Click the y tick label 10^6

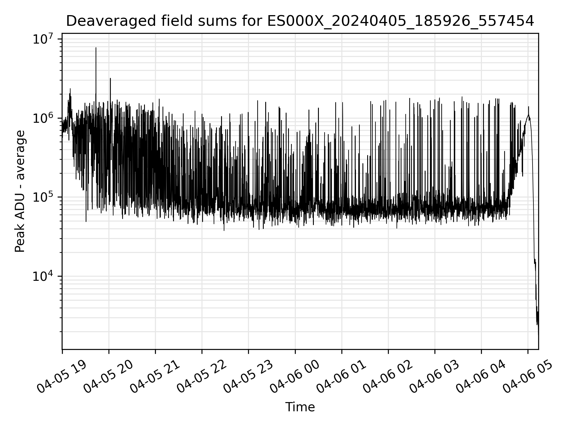click(43, 118)
